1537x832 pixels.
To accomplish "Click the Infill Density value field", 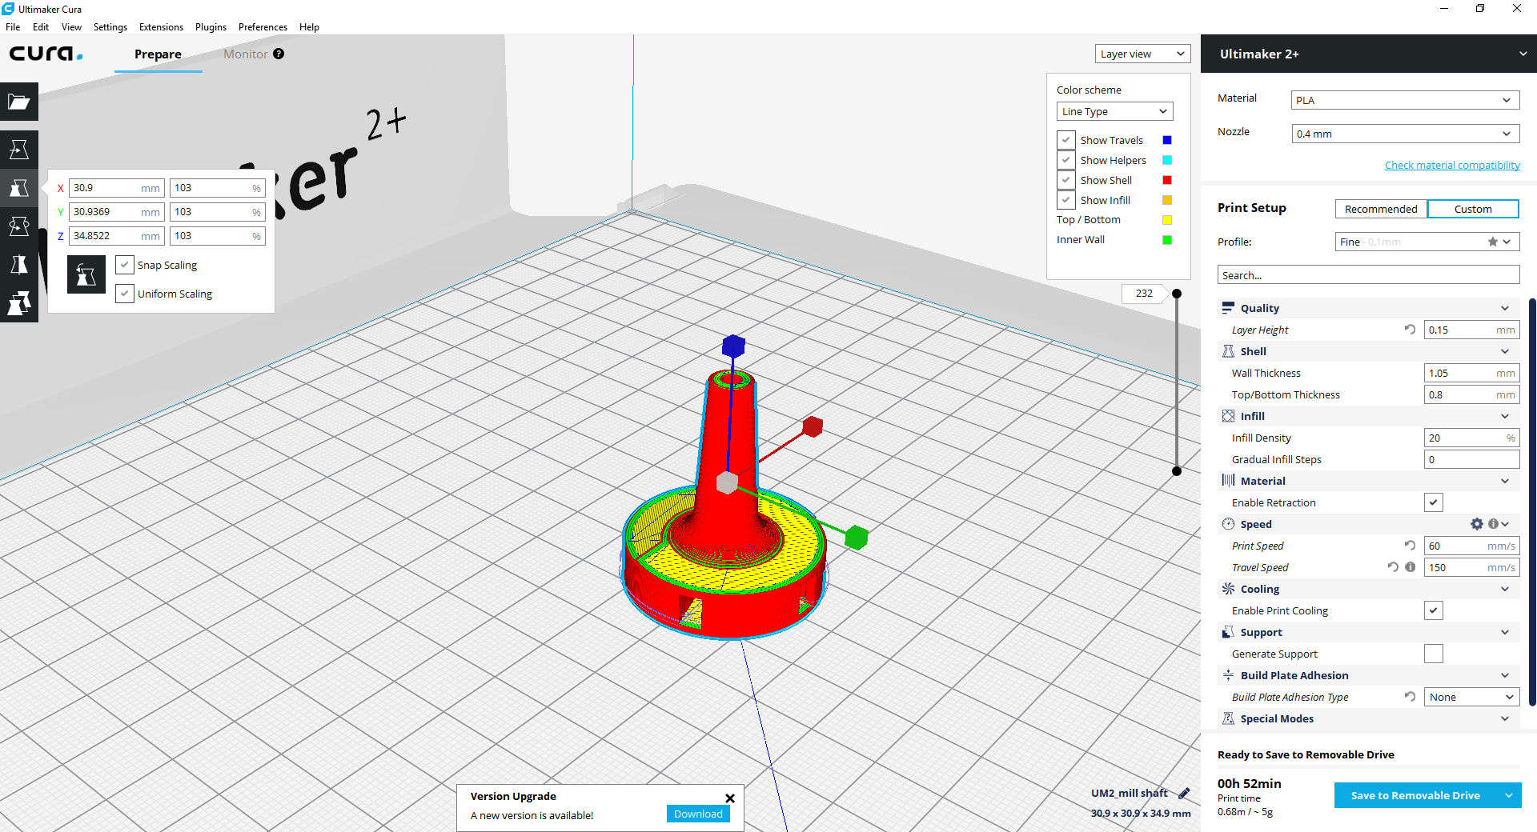I will coord(1471,438).
